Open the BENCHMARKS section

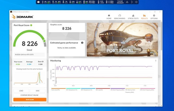120,17
